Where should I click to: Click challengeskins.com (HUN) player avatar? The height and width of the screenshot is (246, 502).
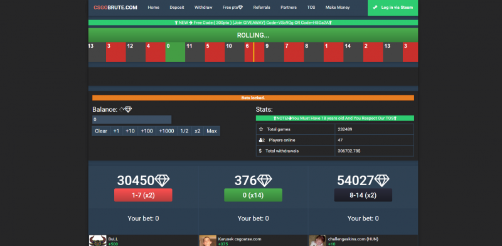coord(318,241)
